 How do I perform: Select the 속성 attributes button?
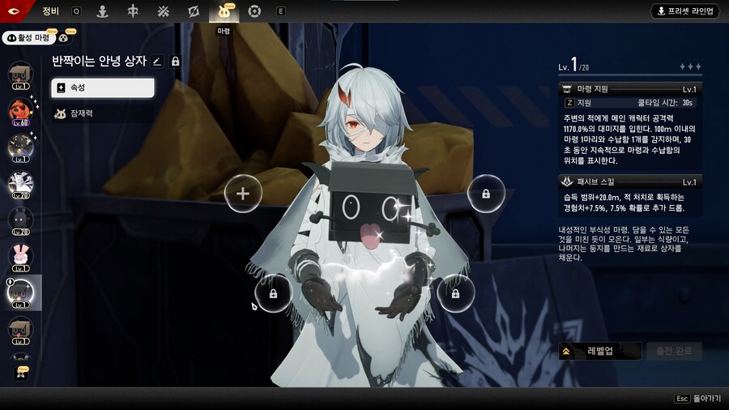102,88
